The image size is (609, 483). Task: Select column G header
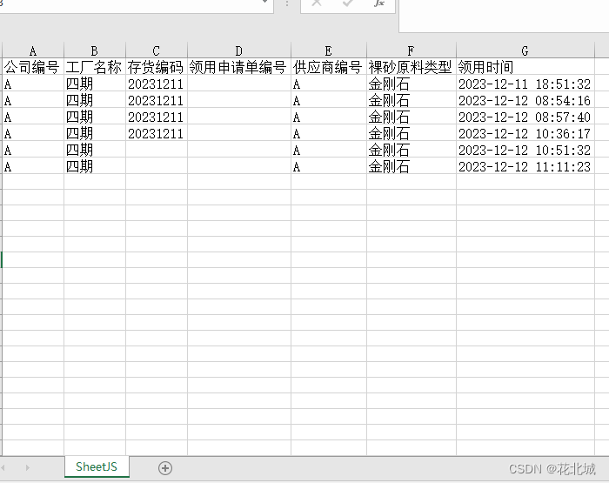[x=525, y=50]
